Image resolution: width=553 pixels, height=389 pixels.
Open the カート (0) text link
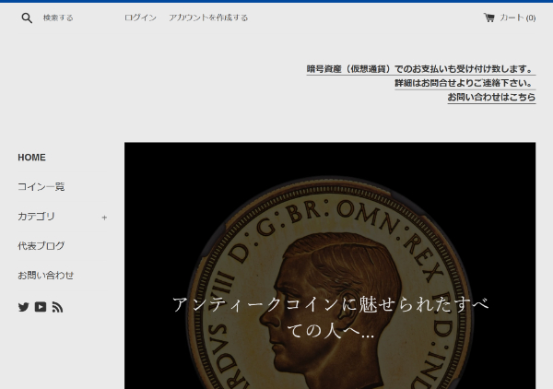[x=517, y=18]
